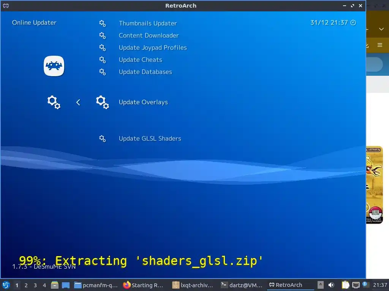Select Update GLSL Shaders
Screen dimensions: 389x291
tap(150, 138)
